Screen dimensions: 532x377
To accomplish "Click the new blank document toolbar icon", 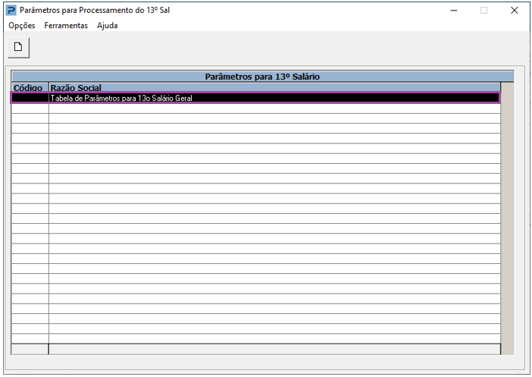I will pos(18,47).
